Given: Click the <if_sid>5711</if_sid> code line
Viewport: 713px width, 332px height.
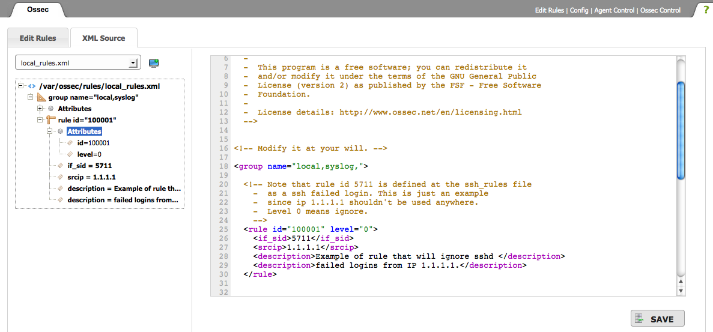Looking at the screenshot, I should 303,238.
